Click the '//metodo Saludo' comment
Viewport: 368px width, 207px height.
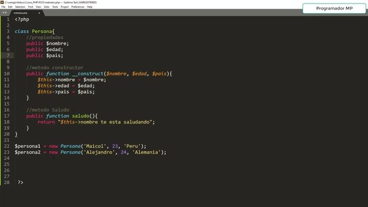coord(48,110)
